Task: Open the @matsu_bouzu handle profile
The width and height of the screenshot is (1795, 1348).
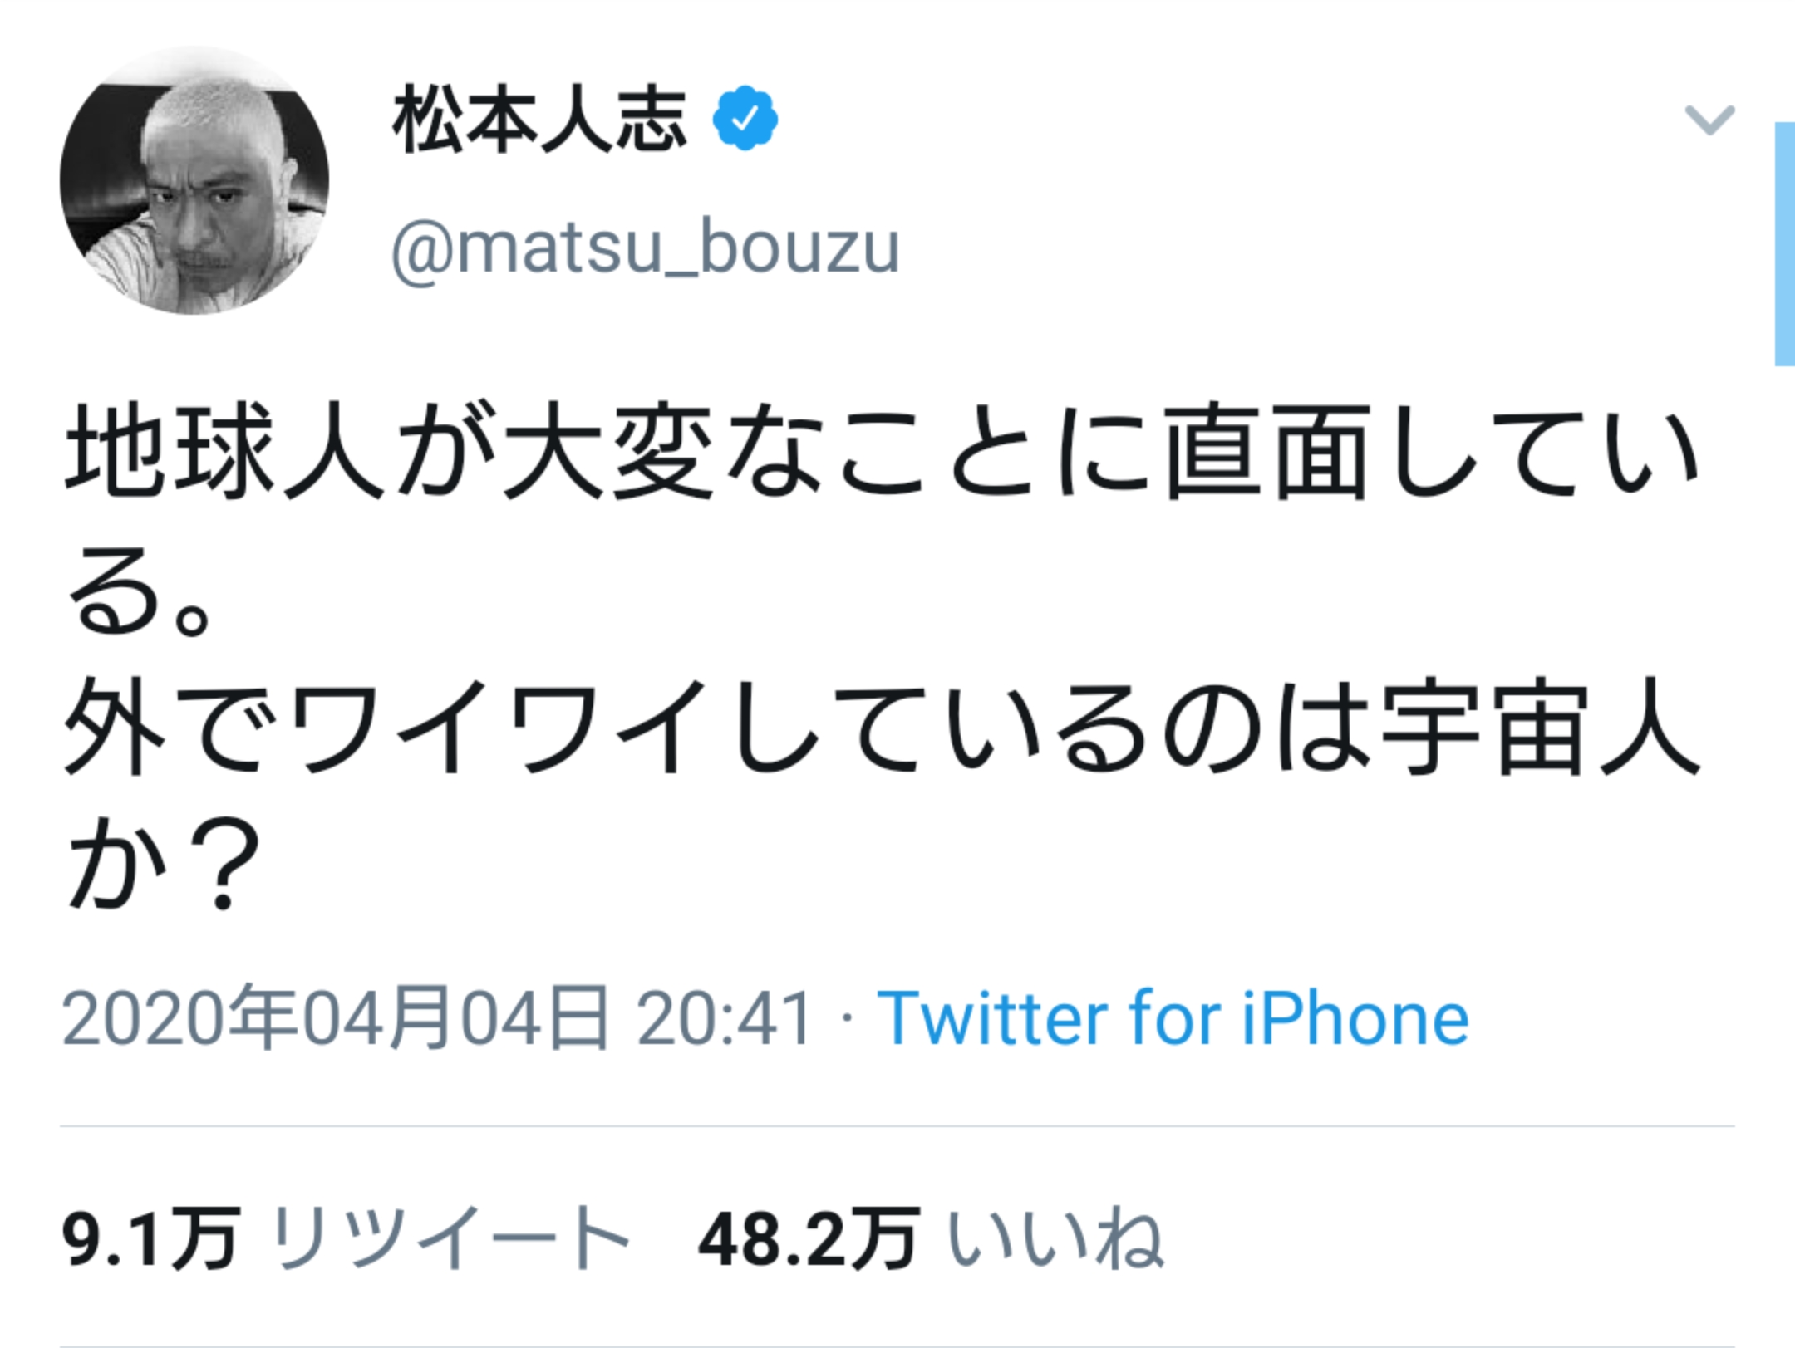Action: tap(646, 248)
